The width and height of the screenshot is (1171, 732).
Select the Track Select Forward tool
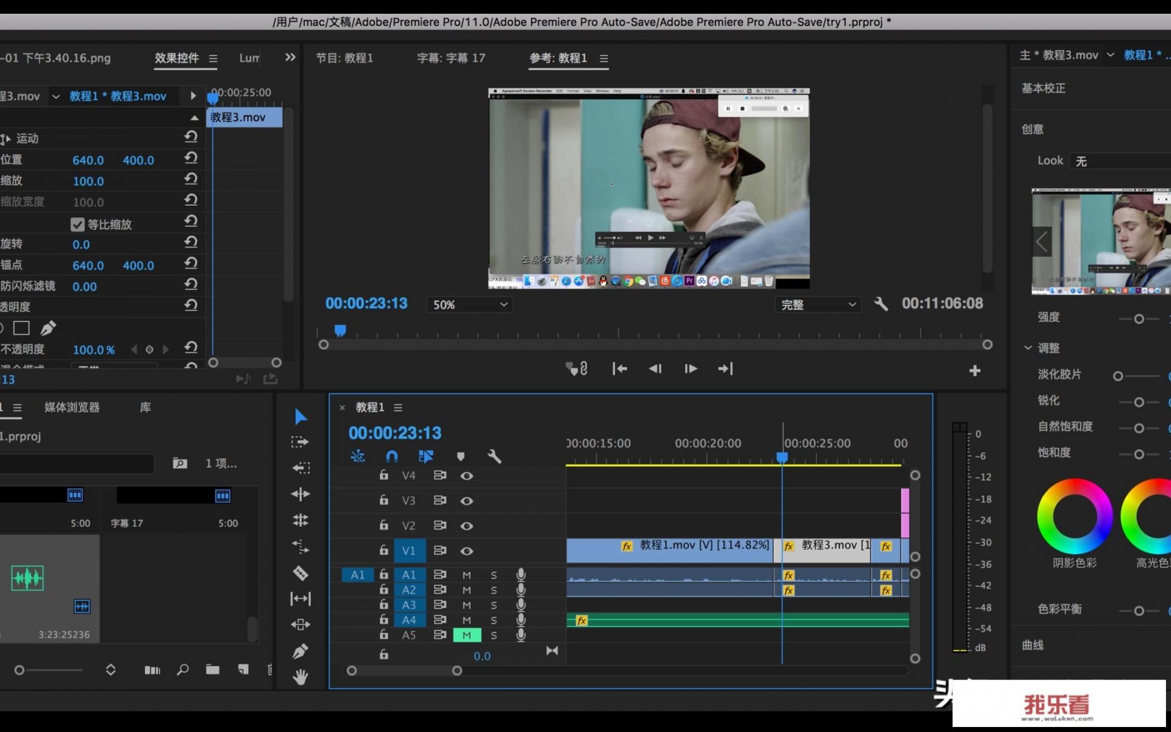point(300,442)
